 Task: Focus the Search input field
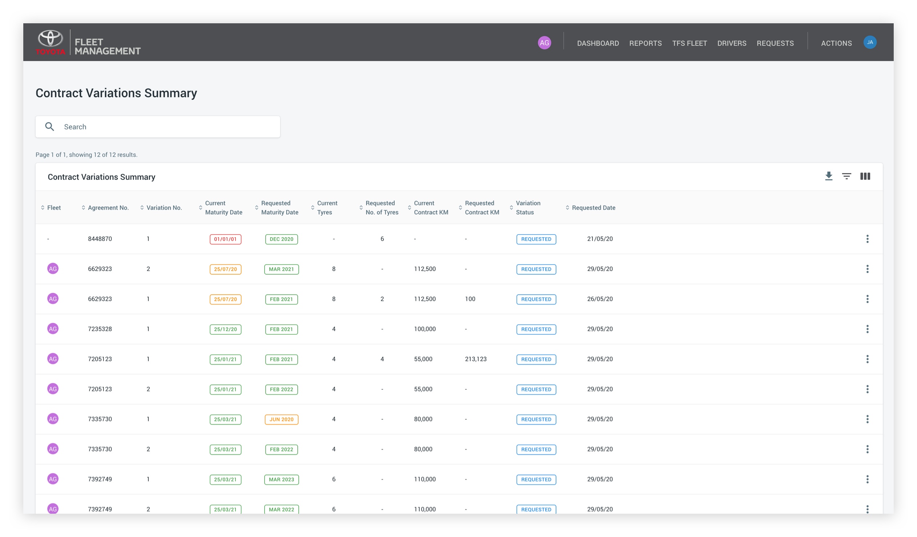pos(158,127)
